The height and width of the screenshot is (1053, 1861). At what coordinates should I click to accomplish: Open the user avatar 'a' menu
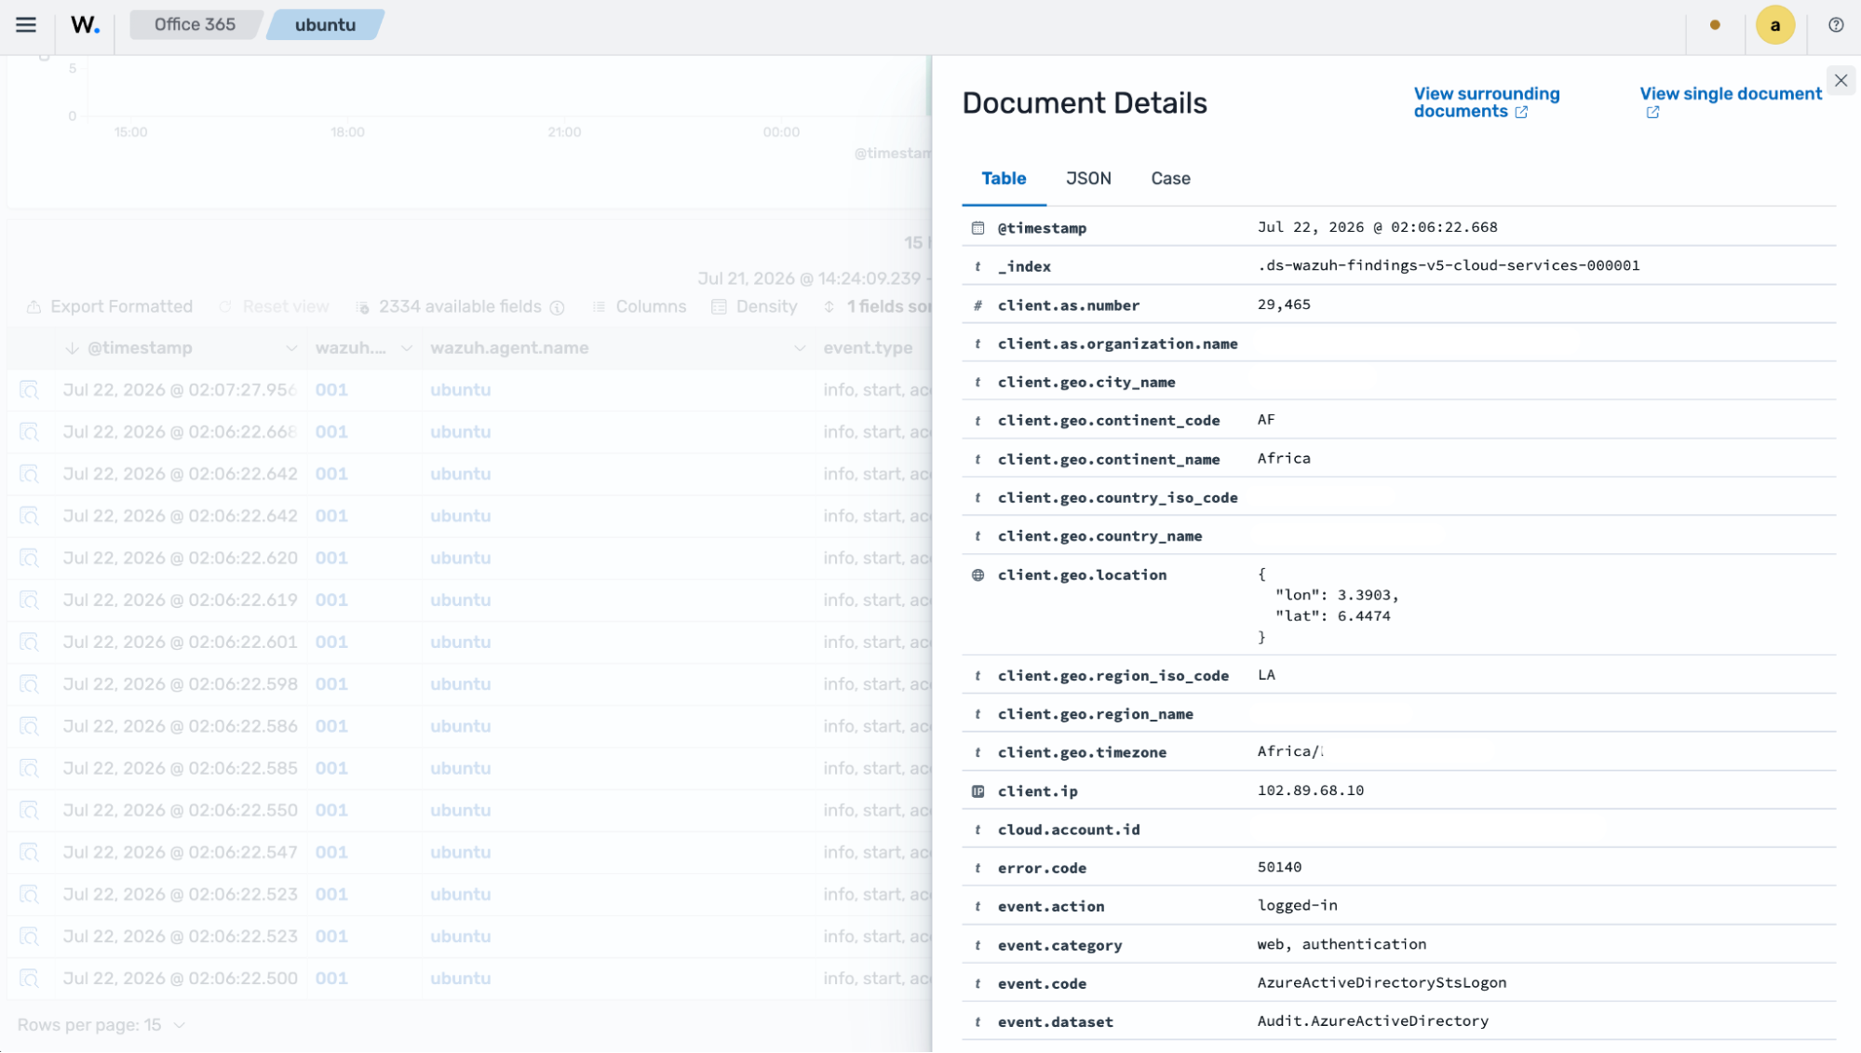1774,25
